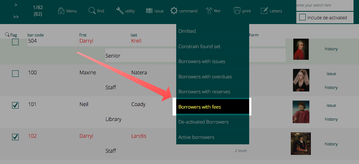Check the flag box for Maxine Natera
This screenshot has width=359, height=164.
point(15,74)
